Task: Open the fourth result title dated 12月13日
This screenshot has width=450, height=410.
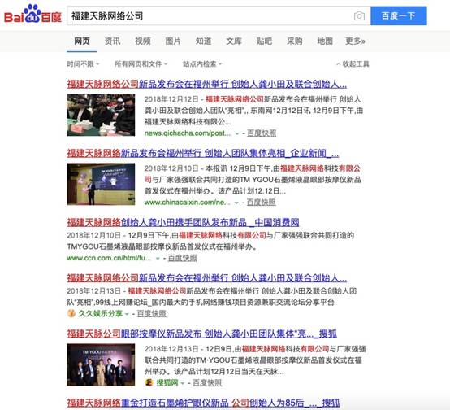Action: coord(206,278)
